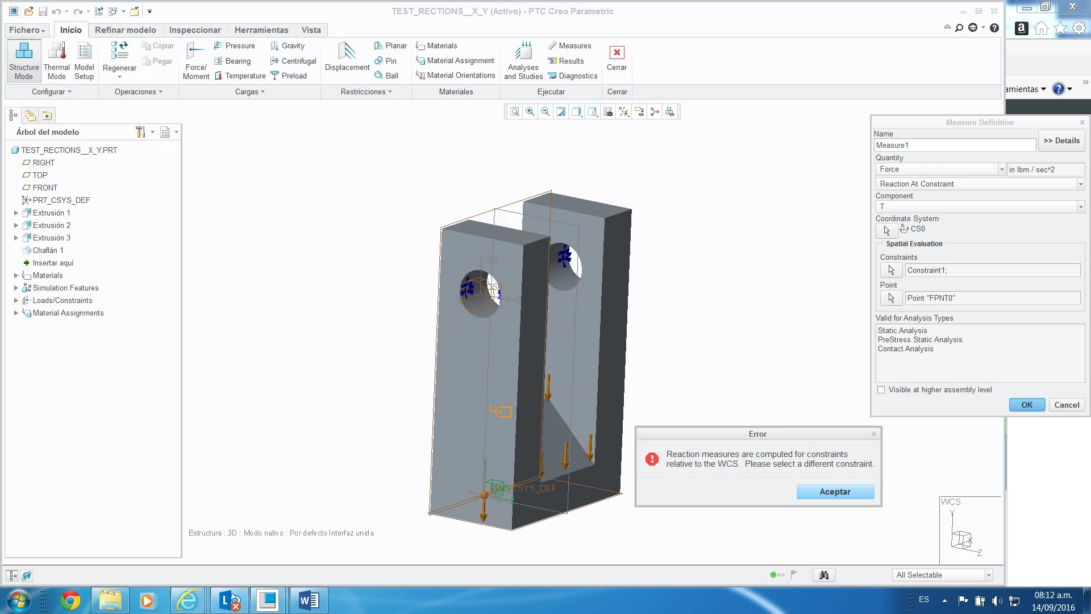Open Analyses and Studies
The height and width of the screenshot is (614, 1091).
pyautogui.click(x=523, y=52)
